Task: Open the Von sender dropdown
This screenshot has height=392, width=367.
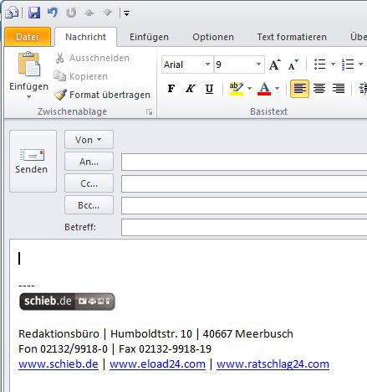Action: tap(89, 139)
